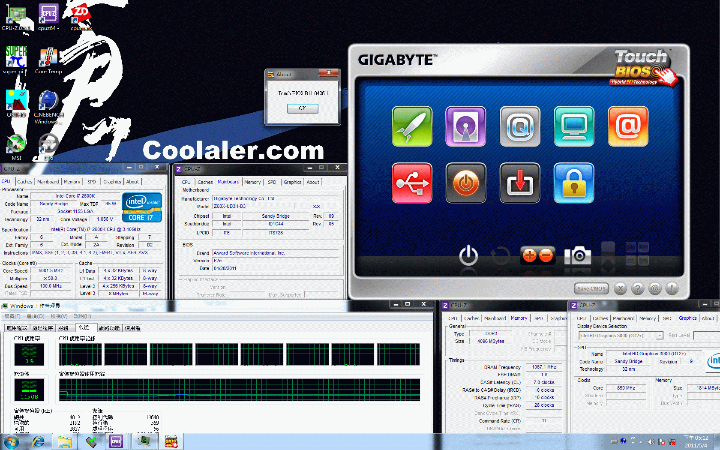This screenshot has height=450, width=720.
Task: Open the Core Temp desktop shortcut
Action: coord(48,60)
